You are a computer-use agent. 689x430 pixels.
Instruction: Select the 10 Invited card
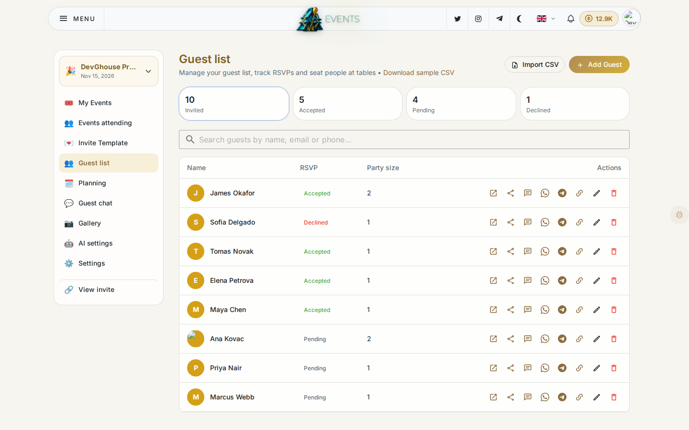(x=234, y=104)
